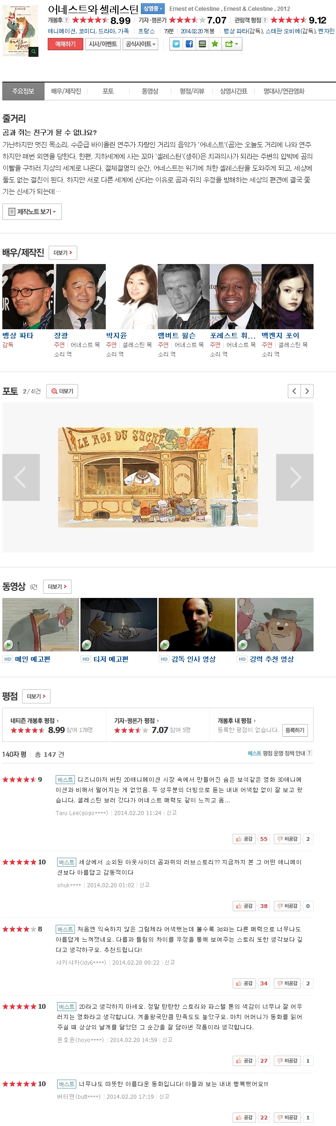Click the large right arrow on the photo viewer
Screen dimensions: 336x1126
click(295, 477)
